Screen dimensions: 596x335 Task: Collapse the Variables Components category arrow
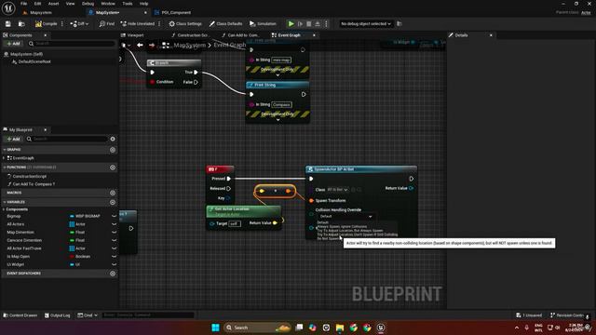pyautogui.click(x=4, y=209)
